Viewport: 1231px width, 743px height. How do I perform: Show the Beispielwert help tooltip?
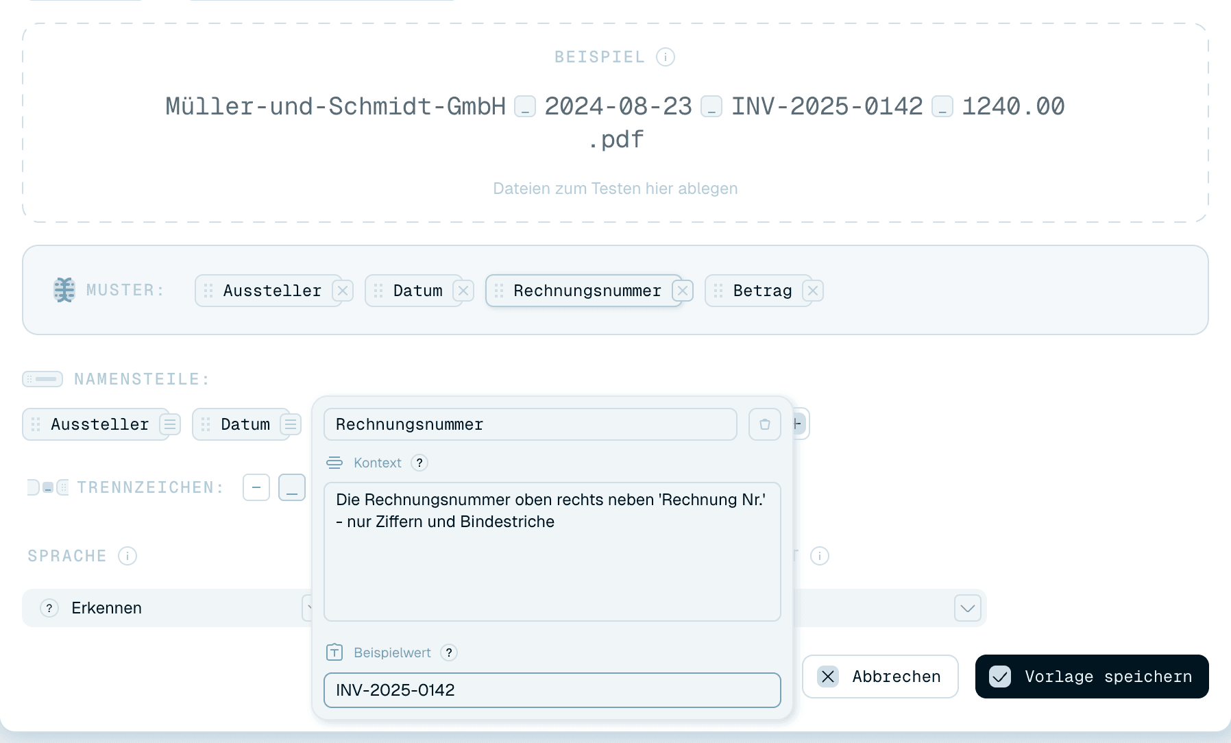449,653
